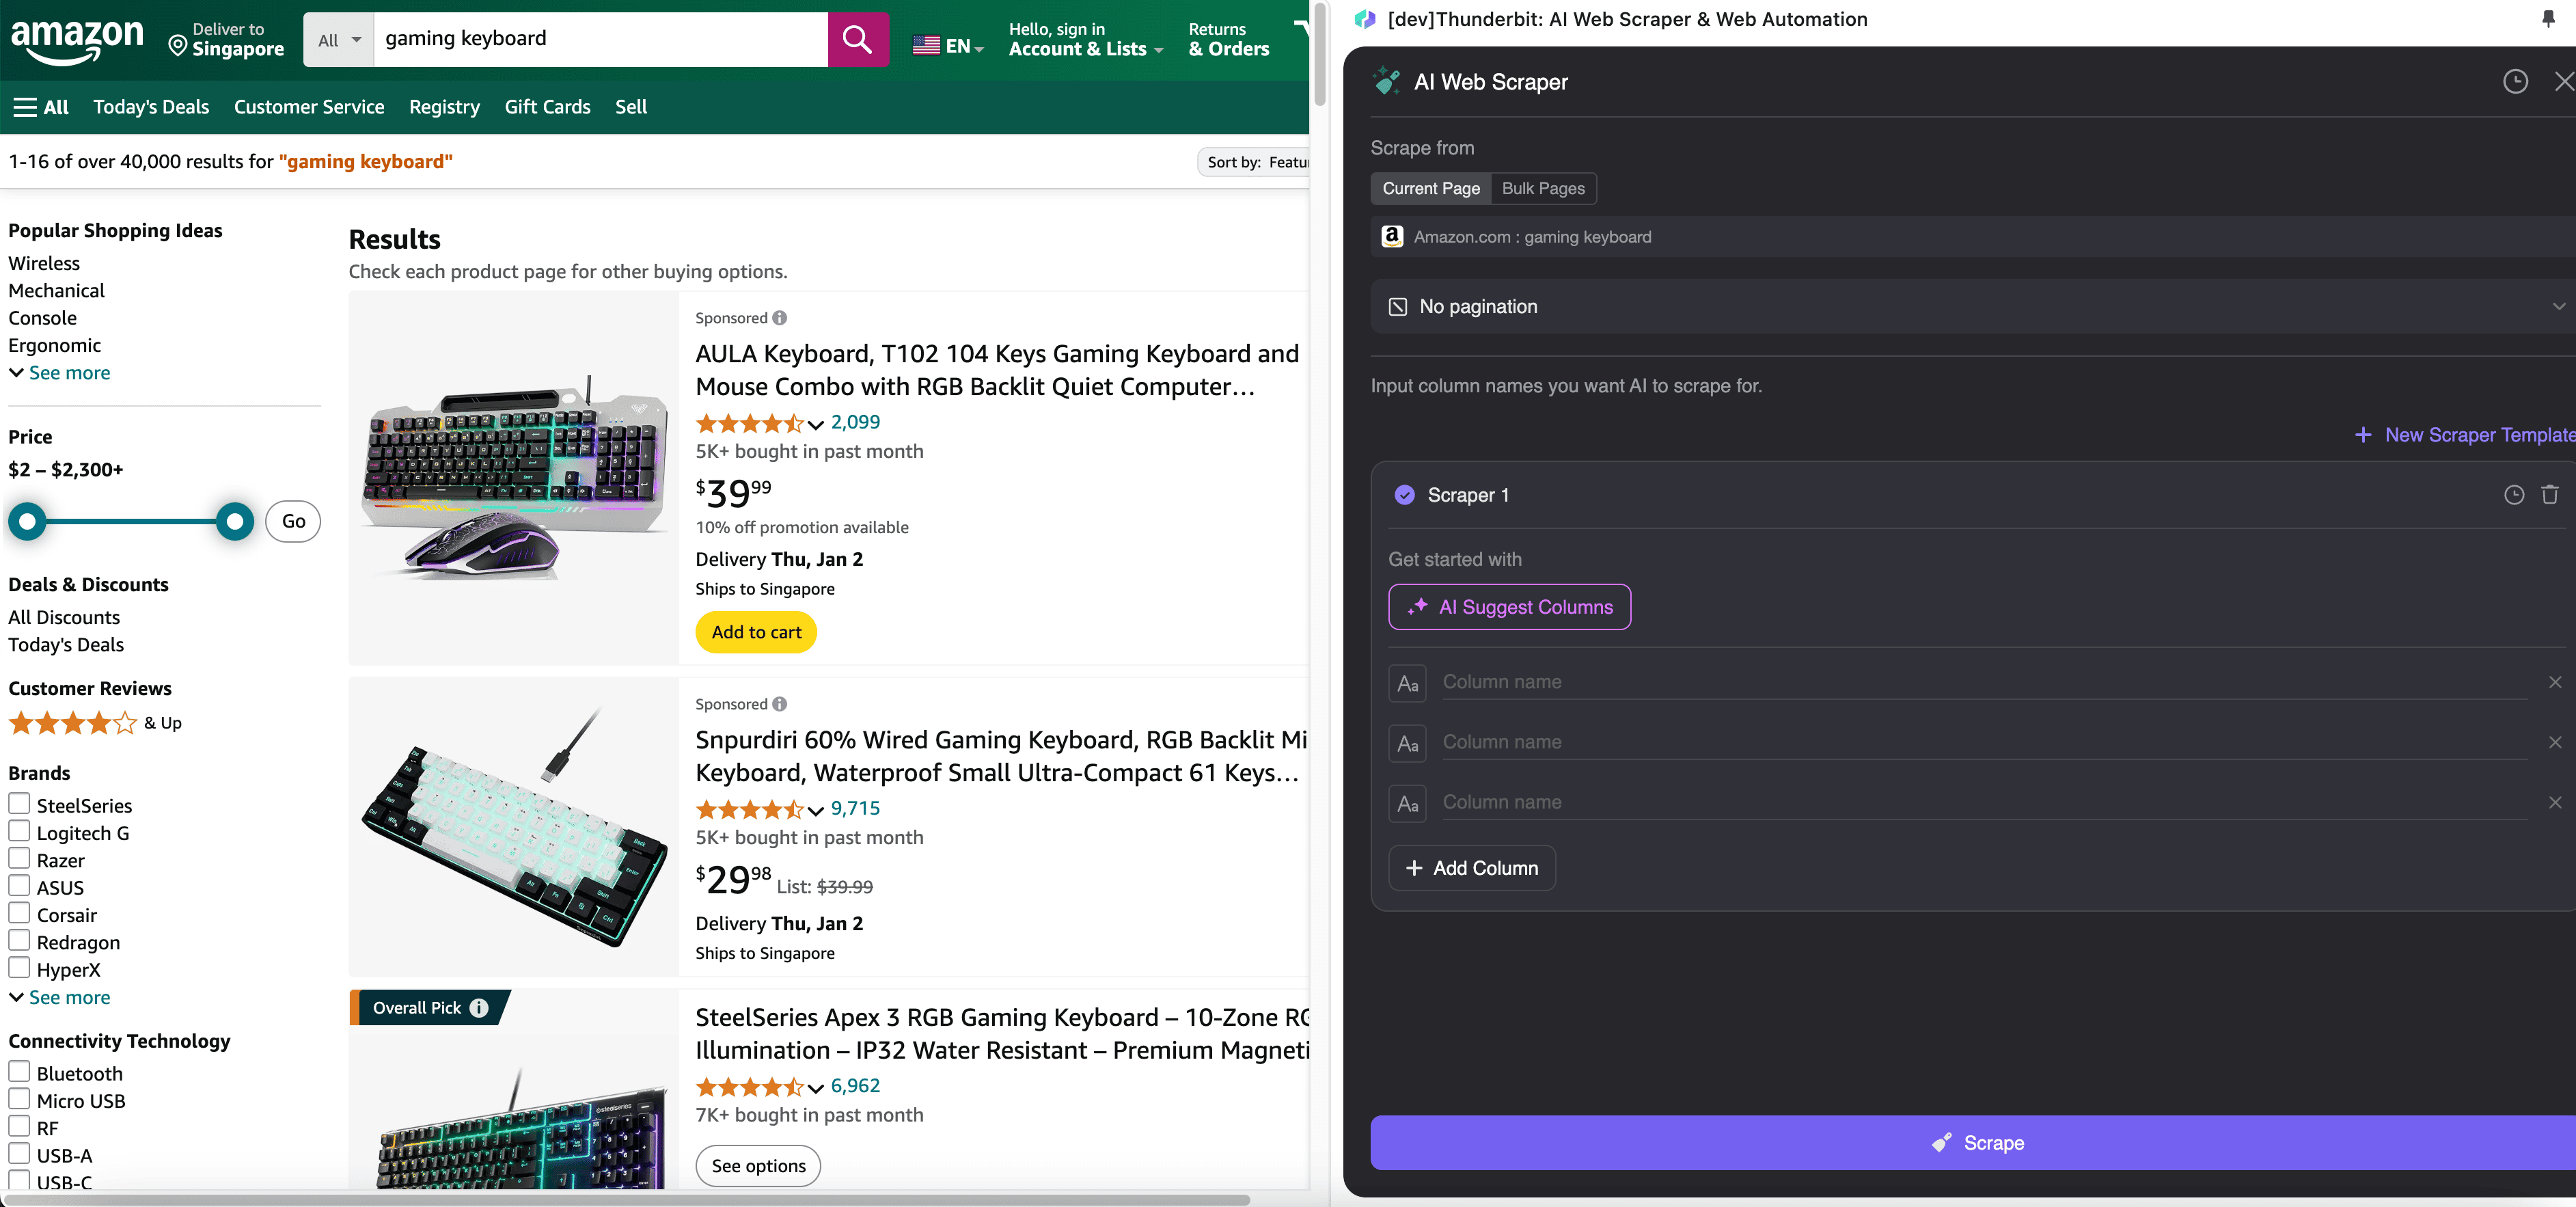The height and width of the screenshot is (1207, 2576).
Task: Click the AI Web Scraper sparkle logo
Action: (1386, 81)
